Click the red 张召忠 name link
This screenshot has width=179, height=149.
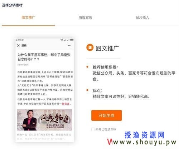[66, 104]
